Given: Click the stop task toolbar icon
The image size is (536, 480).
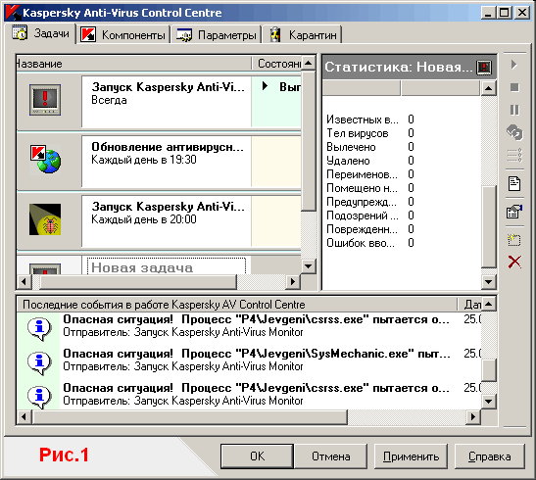Looking at the screenshot, I should [514, 87].
